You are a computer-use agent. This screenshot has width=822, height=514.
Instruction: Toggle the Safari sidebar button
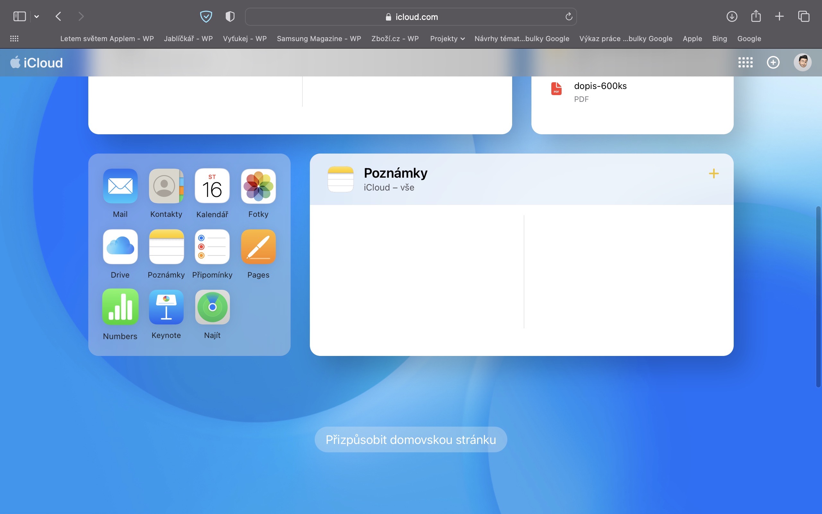click(19, 16)
